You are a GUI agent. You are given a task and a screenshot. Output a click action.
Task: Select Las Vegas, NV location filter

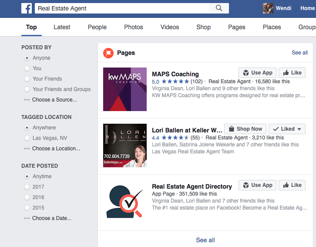[27, 138]
